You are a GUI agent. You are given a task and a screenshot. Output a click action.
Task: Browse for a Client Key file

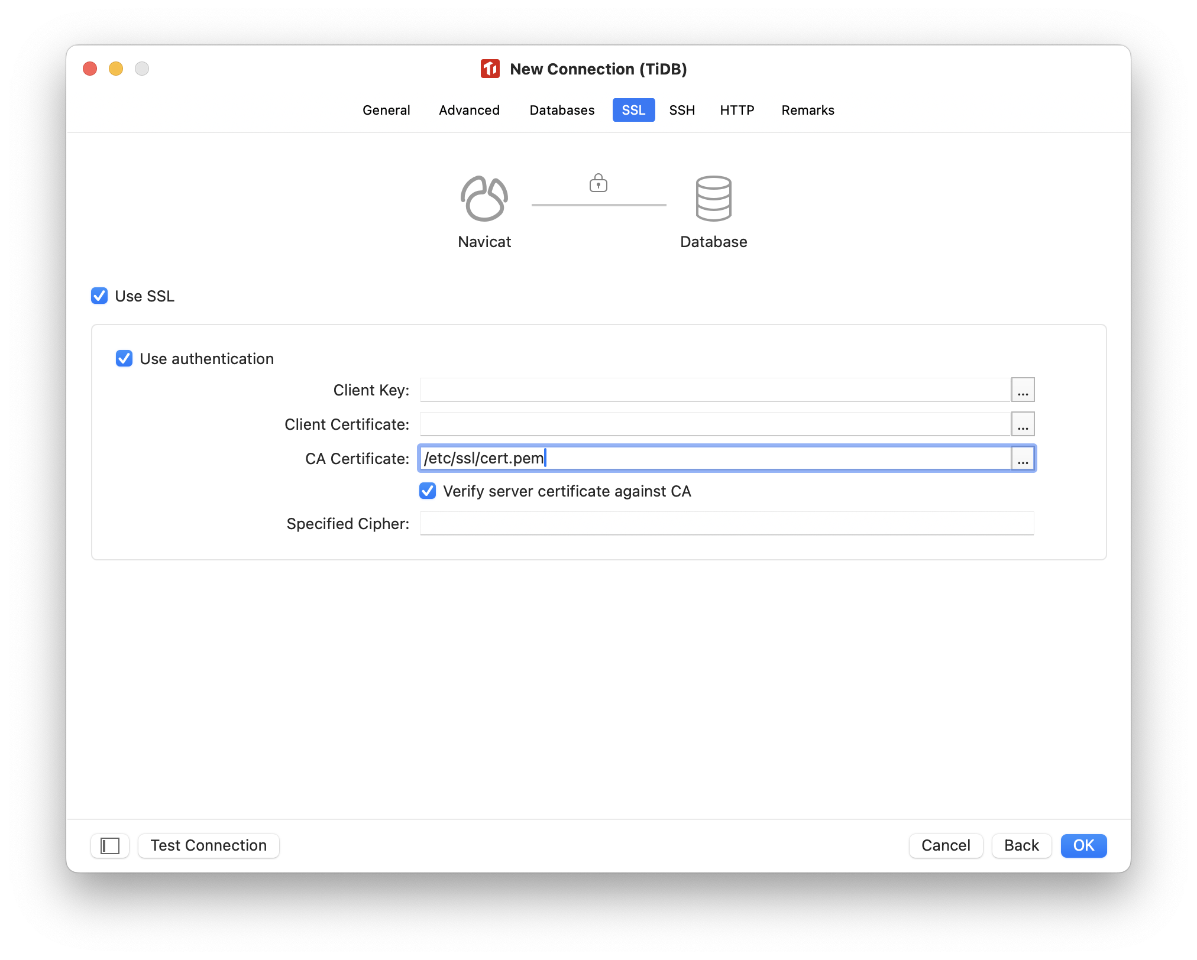1023,390
